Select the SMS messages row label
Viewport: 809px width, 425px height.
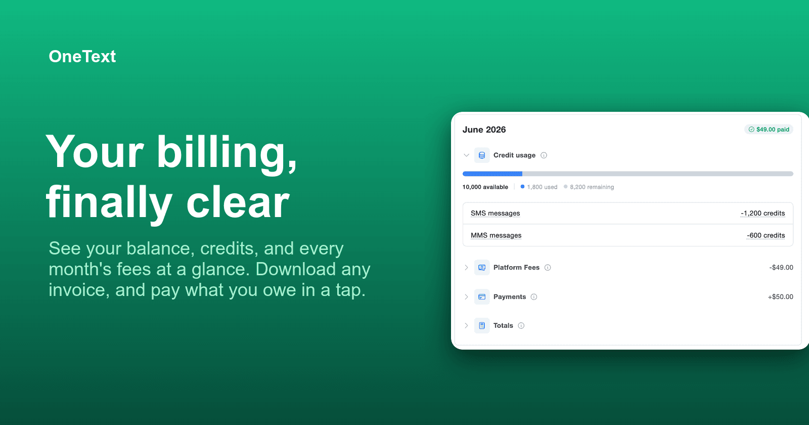click(x=496, y=213)
